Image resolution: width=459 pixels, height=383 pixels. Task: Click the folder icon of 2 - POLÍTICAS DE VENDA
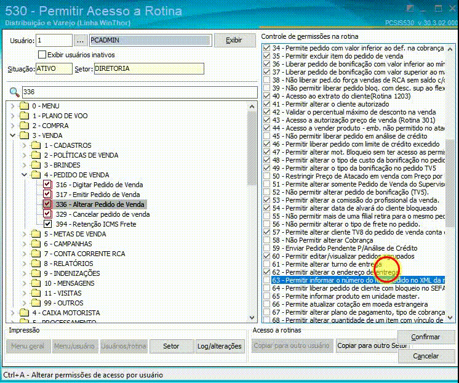(36, 155)
